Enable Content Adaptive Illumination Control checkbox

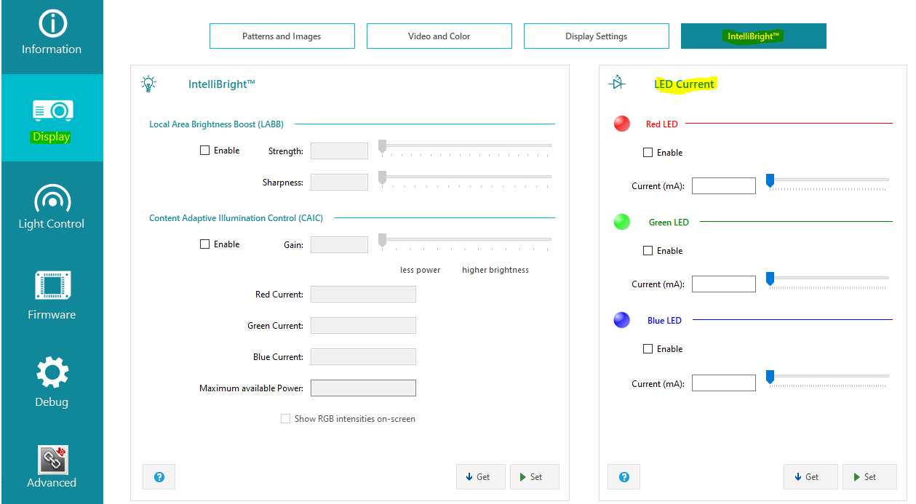(204, 244)
